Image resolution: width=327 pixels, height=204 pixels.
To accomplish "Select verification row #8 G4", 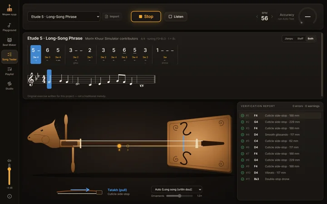I will tap(280, 160).
